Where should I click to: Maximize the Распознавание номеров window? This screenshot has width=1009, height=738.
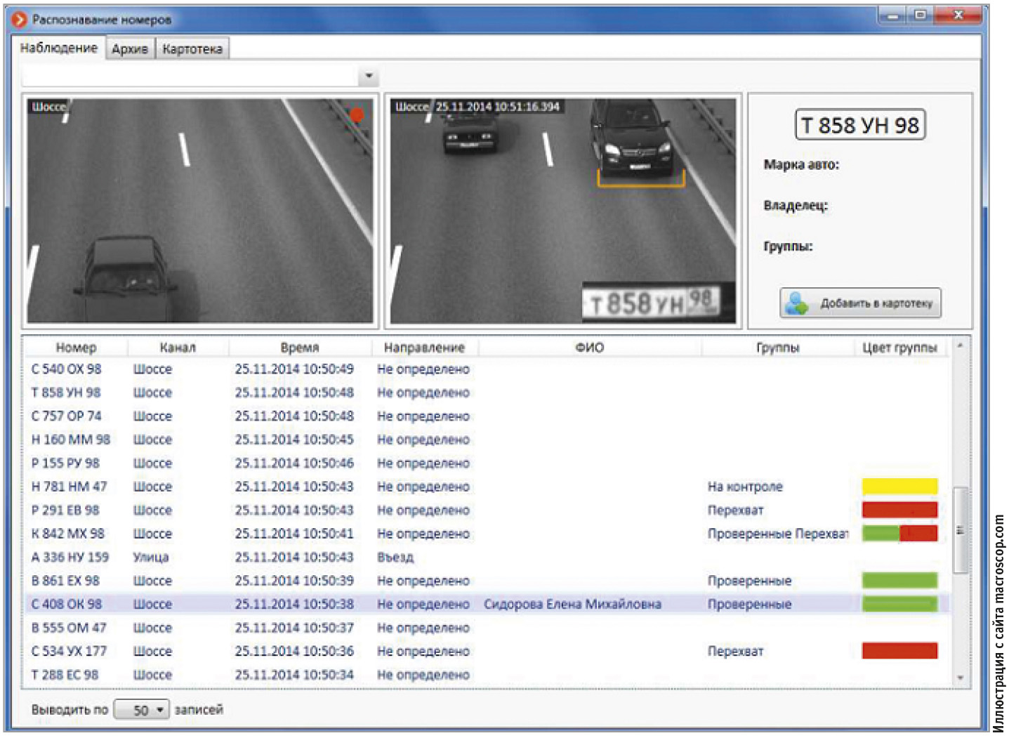[x=921, y=15]
